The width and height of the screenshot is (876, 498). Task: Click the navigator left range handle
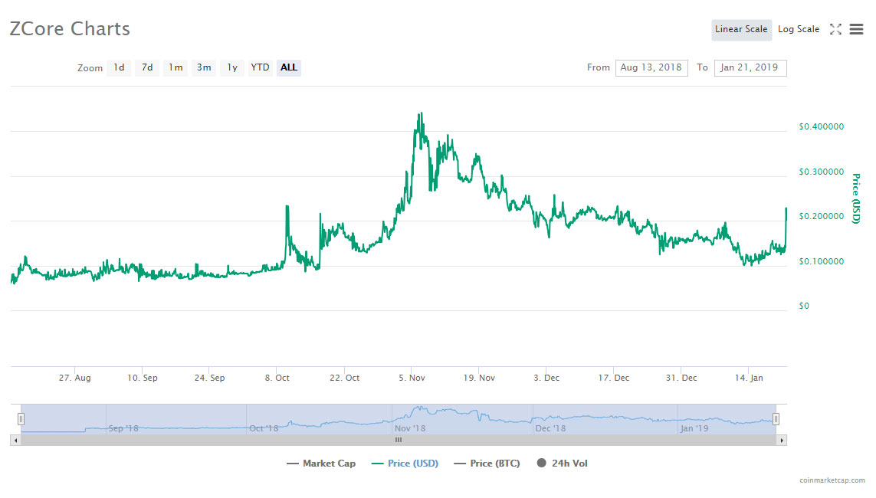coord(21,419)
